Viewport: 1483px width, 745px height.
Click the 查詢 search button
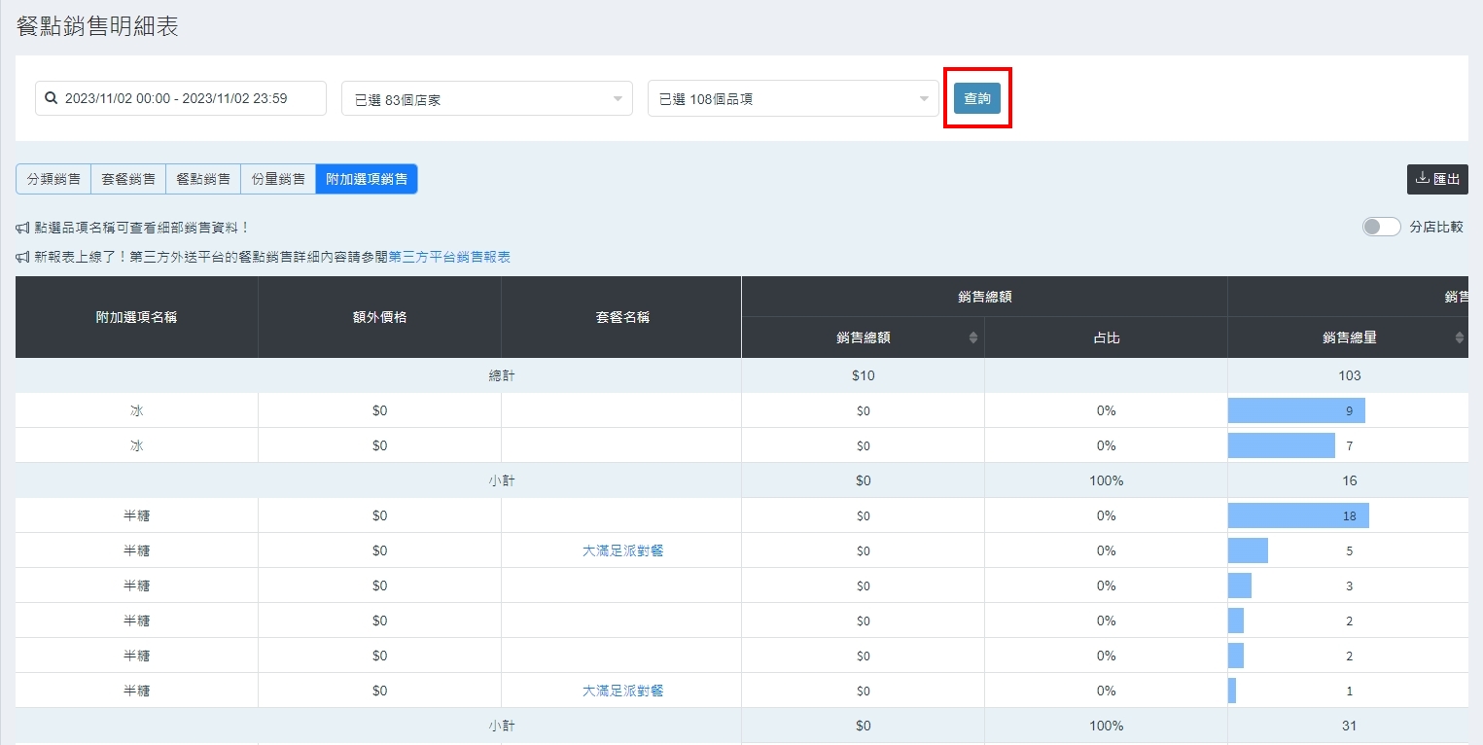976,98
